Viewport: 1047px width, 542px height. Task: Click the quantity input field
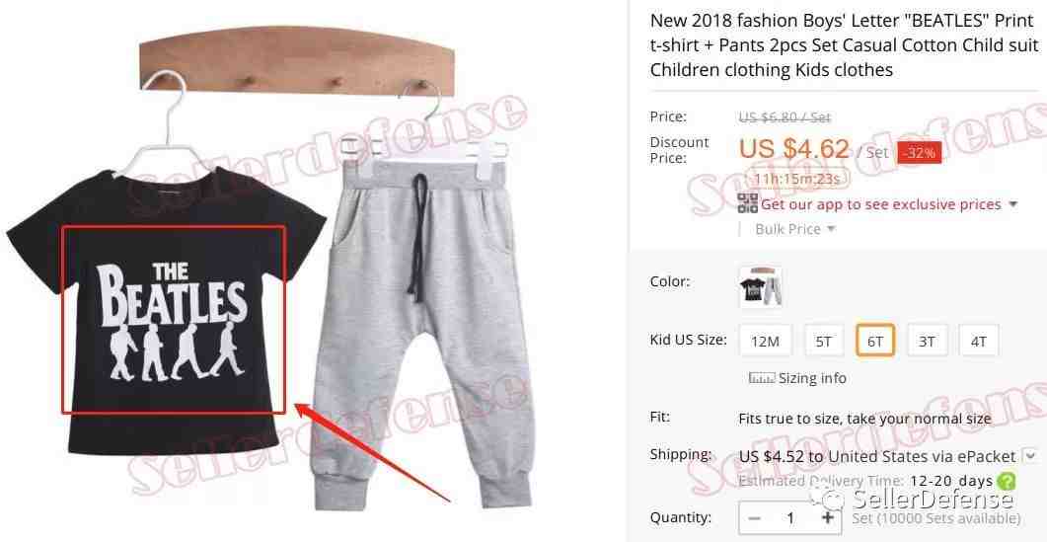pyautogui.click(x=790, y=518)
